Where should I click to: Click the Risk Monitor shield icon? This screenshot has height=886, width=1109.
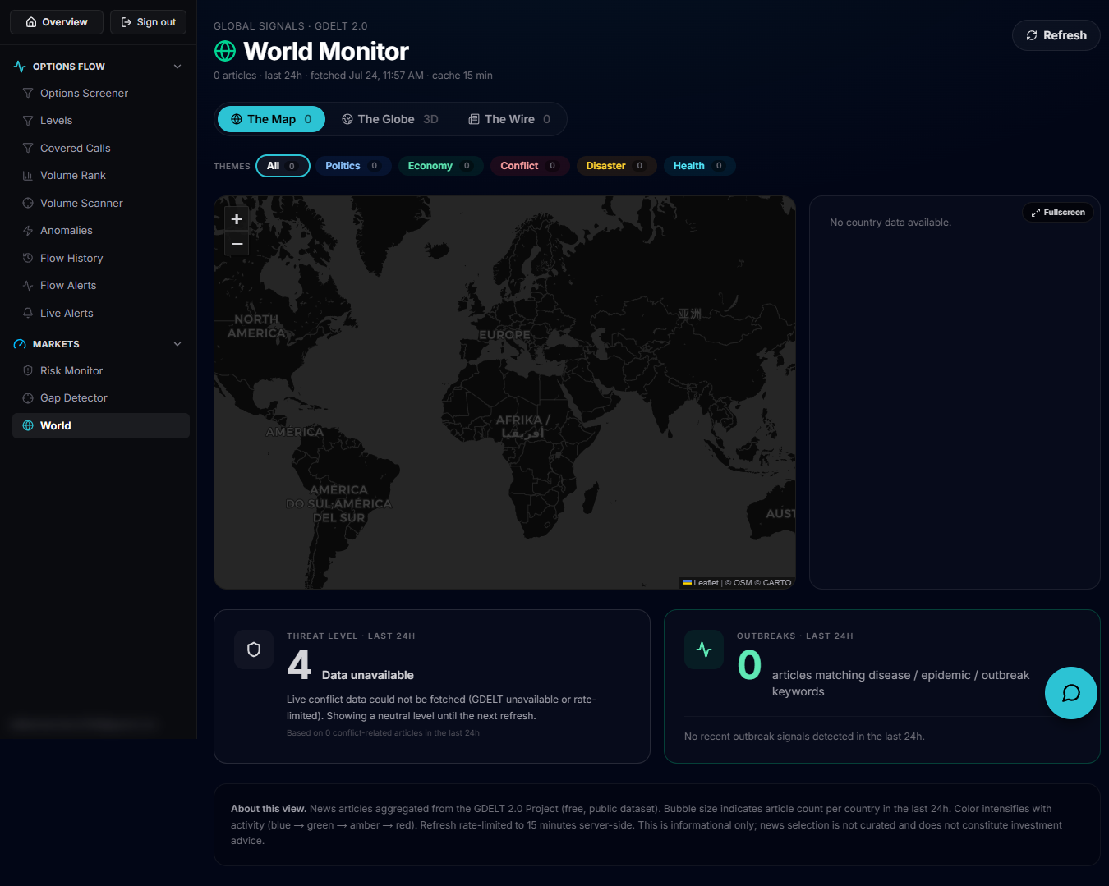tap(28, 371)
